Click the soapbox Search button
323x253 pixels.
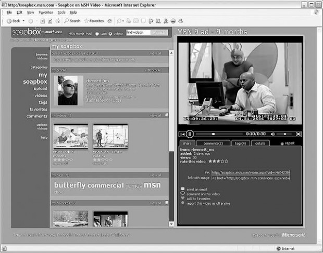(x=159, y=32)
